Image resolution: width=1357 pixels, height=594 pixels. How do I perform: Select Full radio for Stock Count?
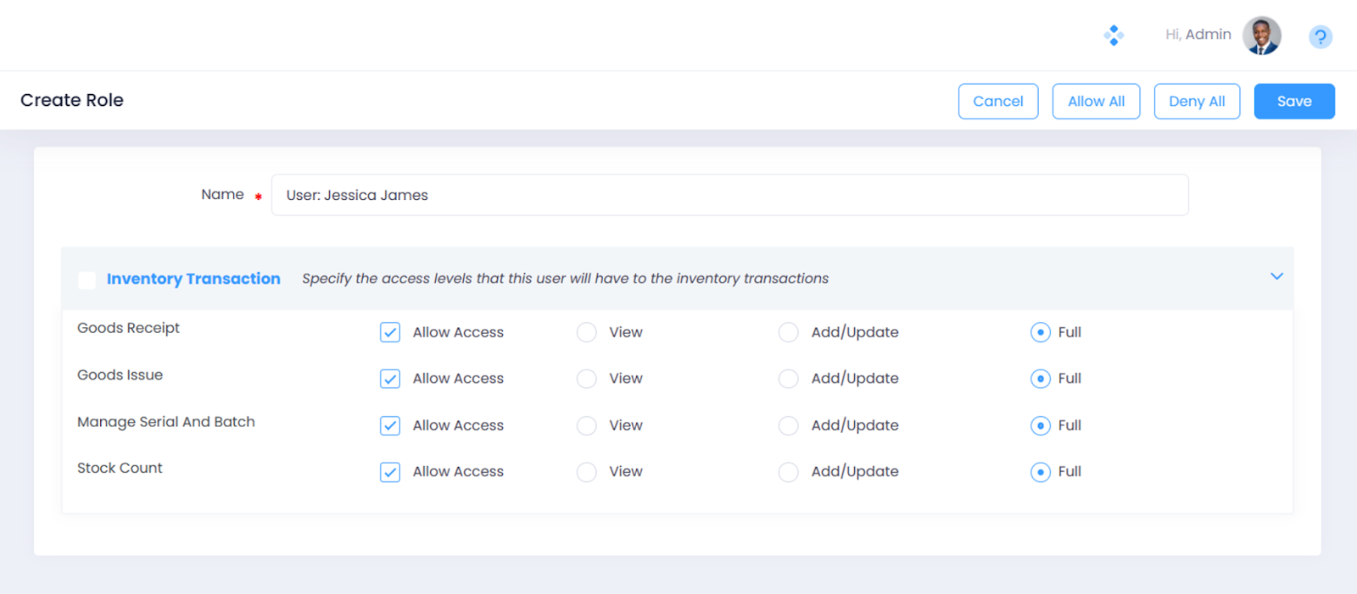[x=1040, y=472]
